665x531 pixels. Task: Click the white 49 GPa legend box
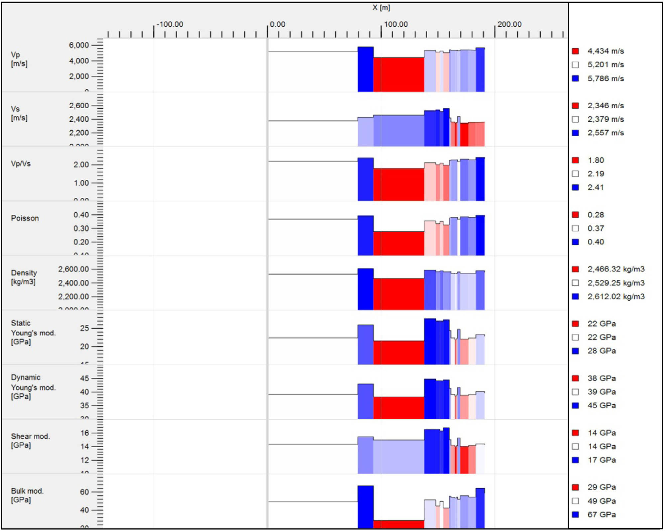[575, 501]
